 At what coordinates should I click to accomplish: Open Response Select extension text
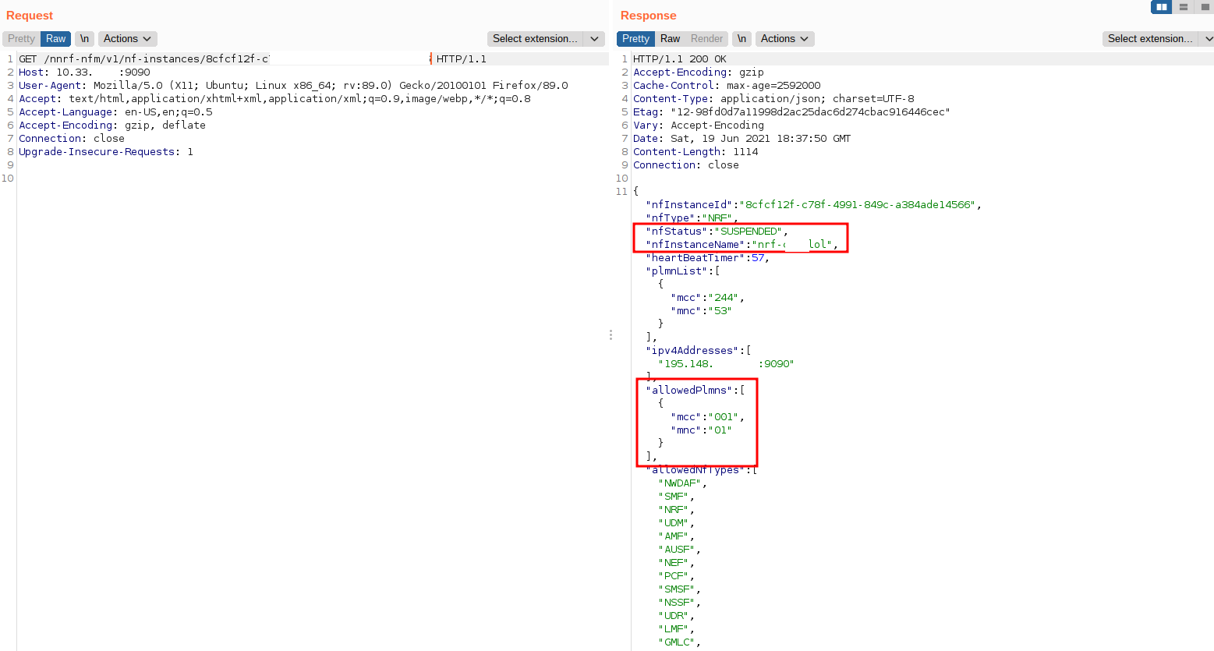1150,38
